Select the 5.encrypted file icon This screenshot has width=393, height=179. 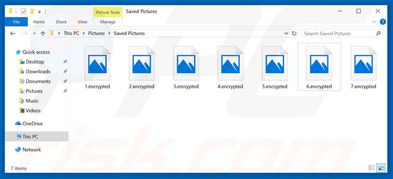(275, 63)
